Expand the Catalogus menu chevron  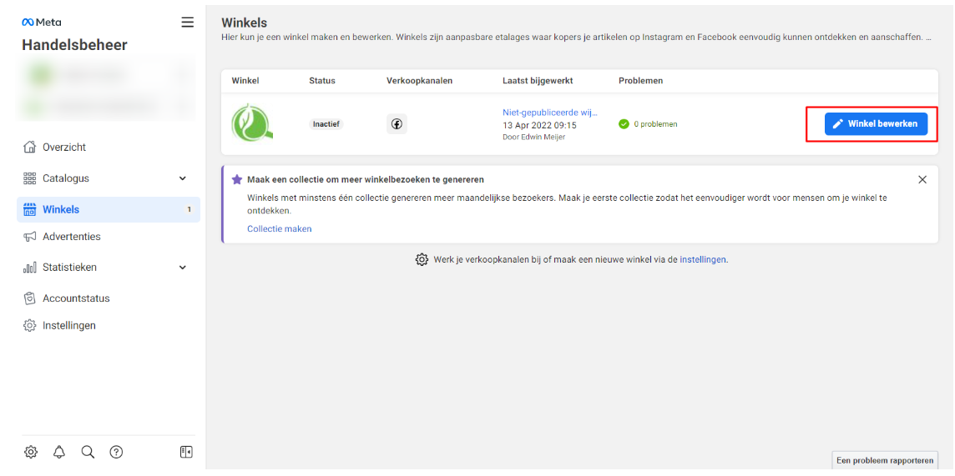pyautogui.click(x=183, y=178)
